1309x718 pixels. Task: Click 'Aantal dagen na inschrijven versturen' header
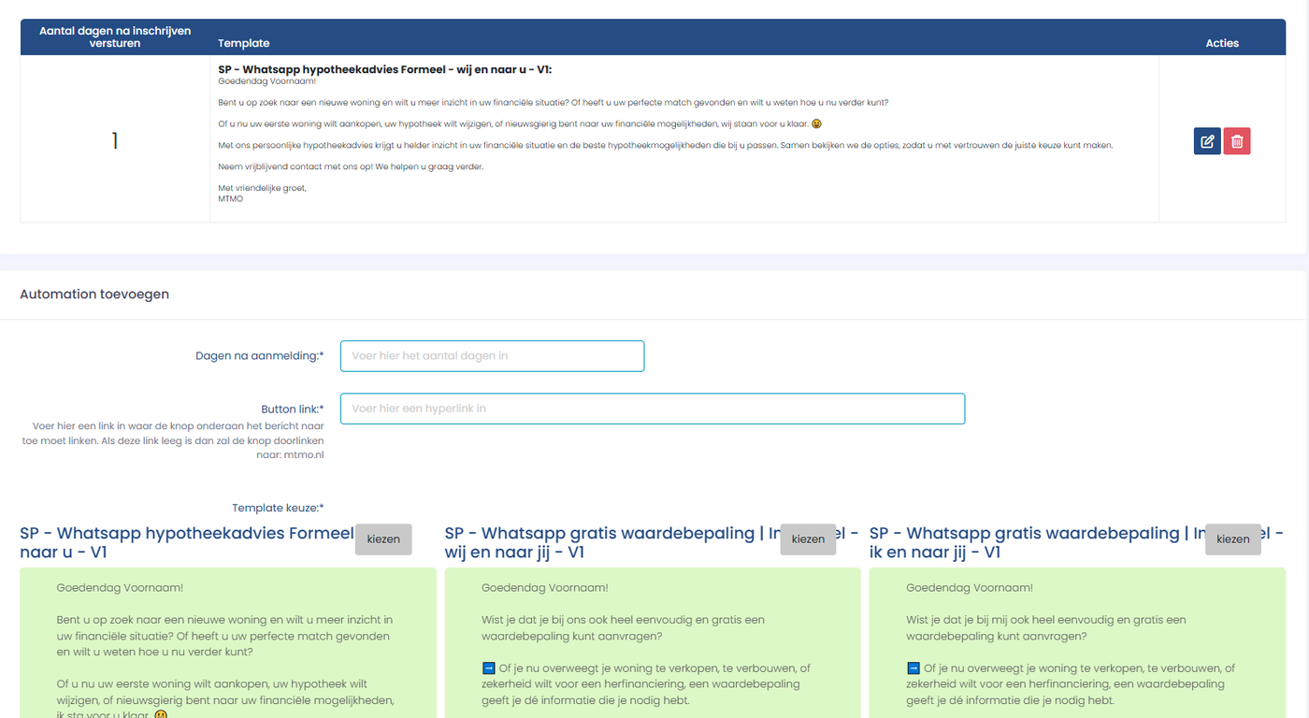click(115, 37)
